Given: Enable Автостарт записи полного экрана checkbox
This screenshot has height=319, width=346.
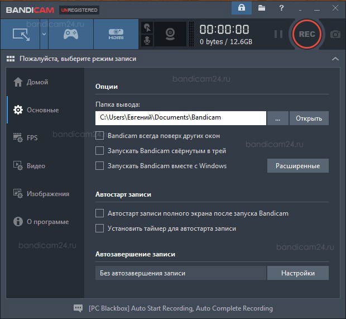Looking at the screenshot, I should (99, 213).
